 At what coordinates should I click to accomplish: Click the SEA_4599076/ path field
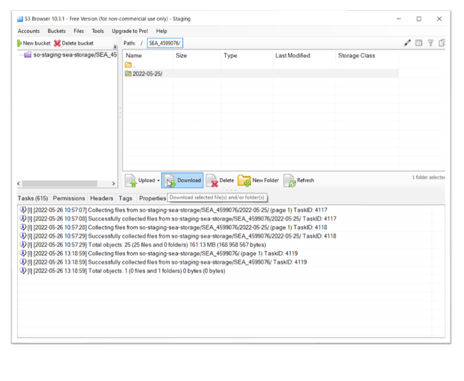[165, 43]
